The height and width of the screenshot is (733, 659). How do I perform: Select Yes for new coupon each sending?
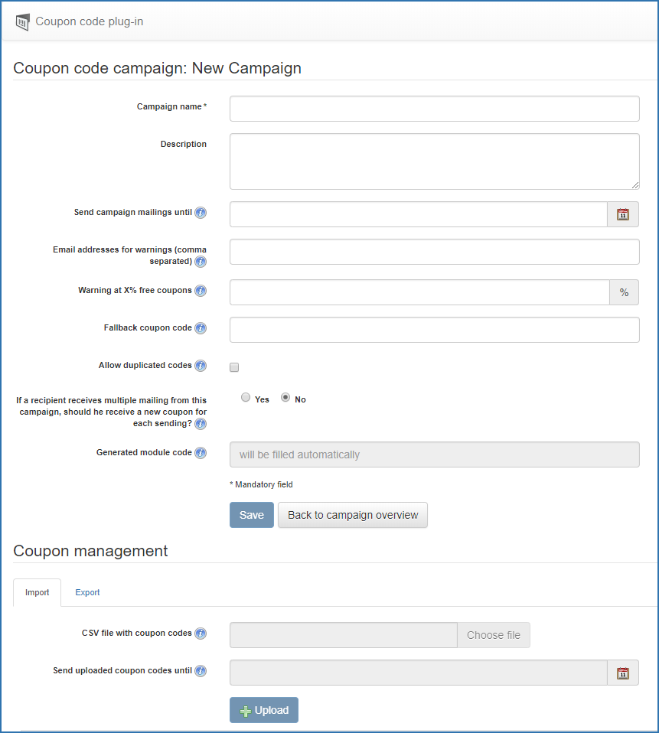(x=246, y=397)
